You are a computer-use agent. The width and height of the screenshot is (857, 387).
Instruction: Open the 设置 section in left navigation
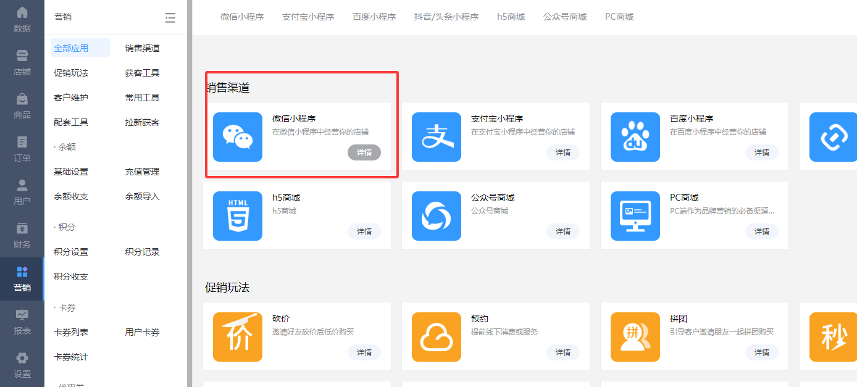(22, 365)
